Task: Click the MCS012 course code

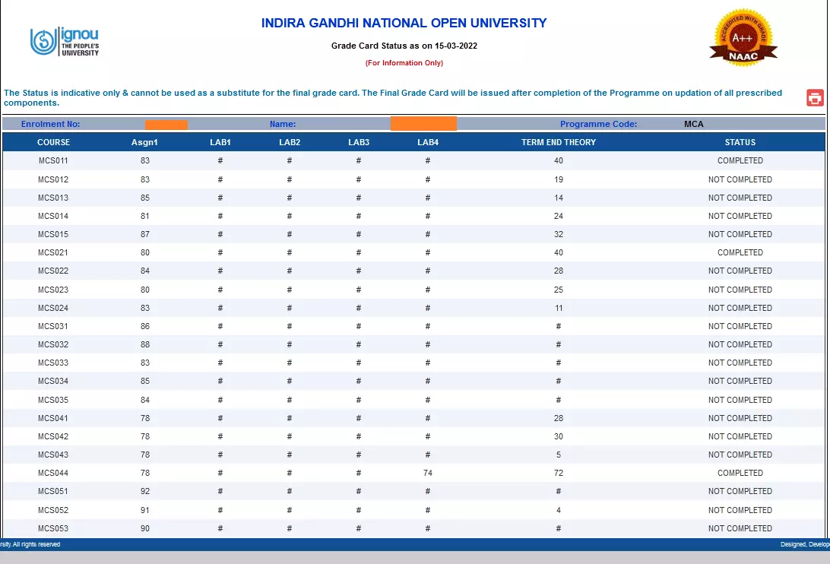Action: click(53, 179)
